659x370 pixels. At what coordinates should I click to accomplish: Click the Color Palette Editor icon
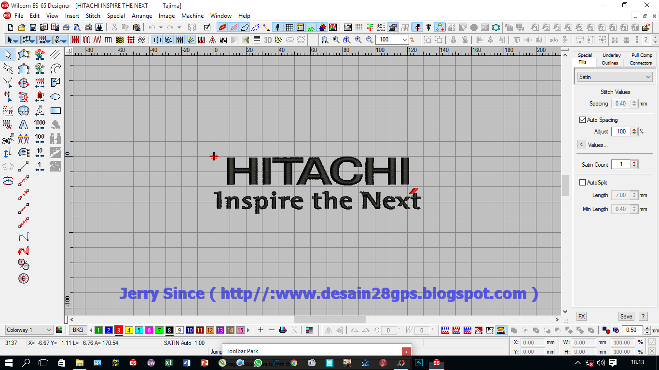tap(59, 330)
